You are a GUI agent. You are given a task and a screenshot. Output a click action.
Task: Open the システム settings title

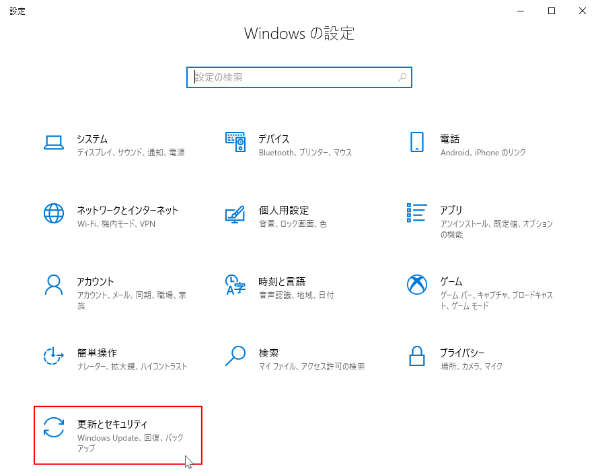(x=92, y=139)
